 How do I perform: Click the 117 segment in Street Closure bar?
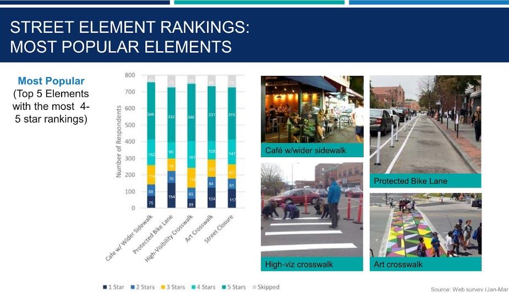click(x=232, y=198)
